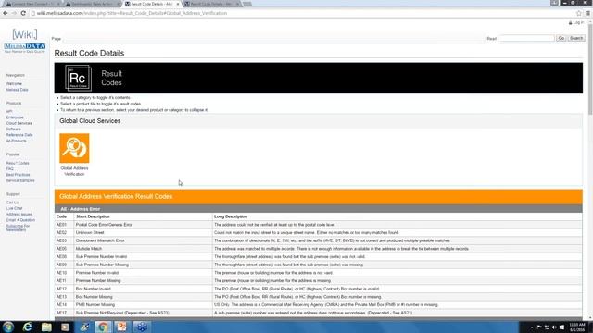Open the Enterprise sidebar link

15,117
